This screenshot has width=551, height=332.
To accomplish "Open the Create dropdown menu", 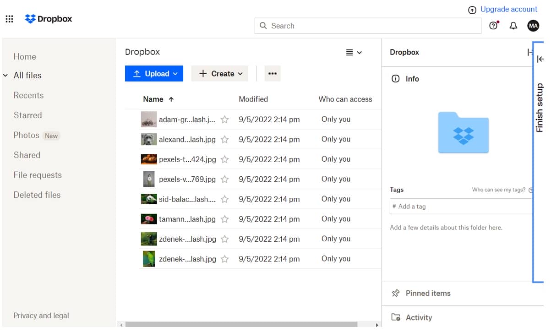I will [219, 74].
